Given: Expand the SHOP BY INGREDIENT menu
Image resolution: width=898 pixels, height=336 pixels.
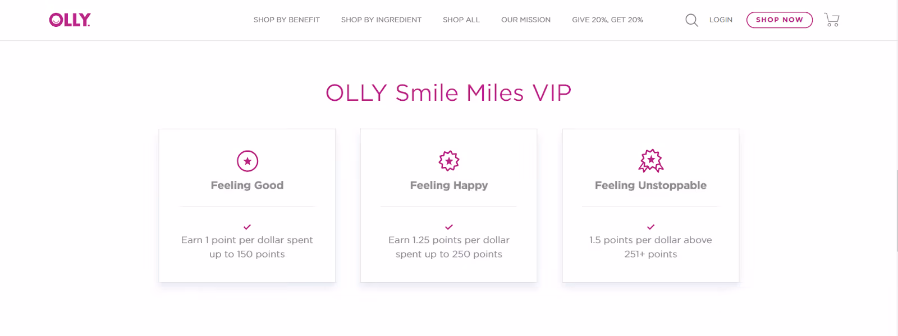Looking at the screenshot, I should [x=381, y=20].
